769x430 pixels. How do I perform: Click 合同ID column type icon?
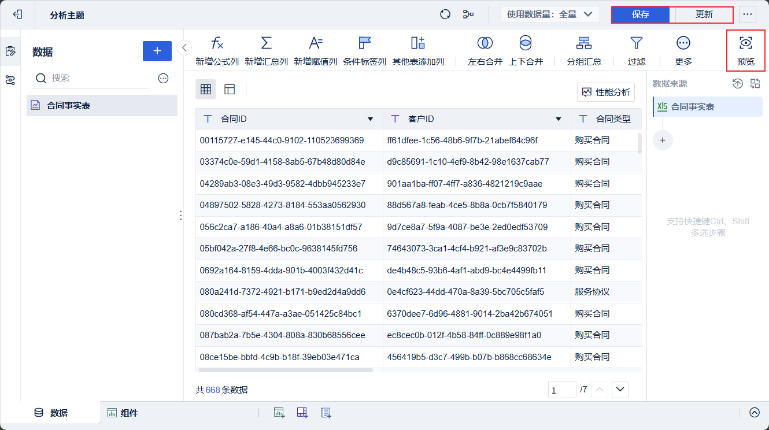pyautogui.click(x=208, y=119)
